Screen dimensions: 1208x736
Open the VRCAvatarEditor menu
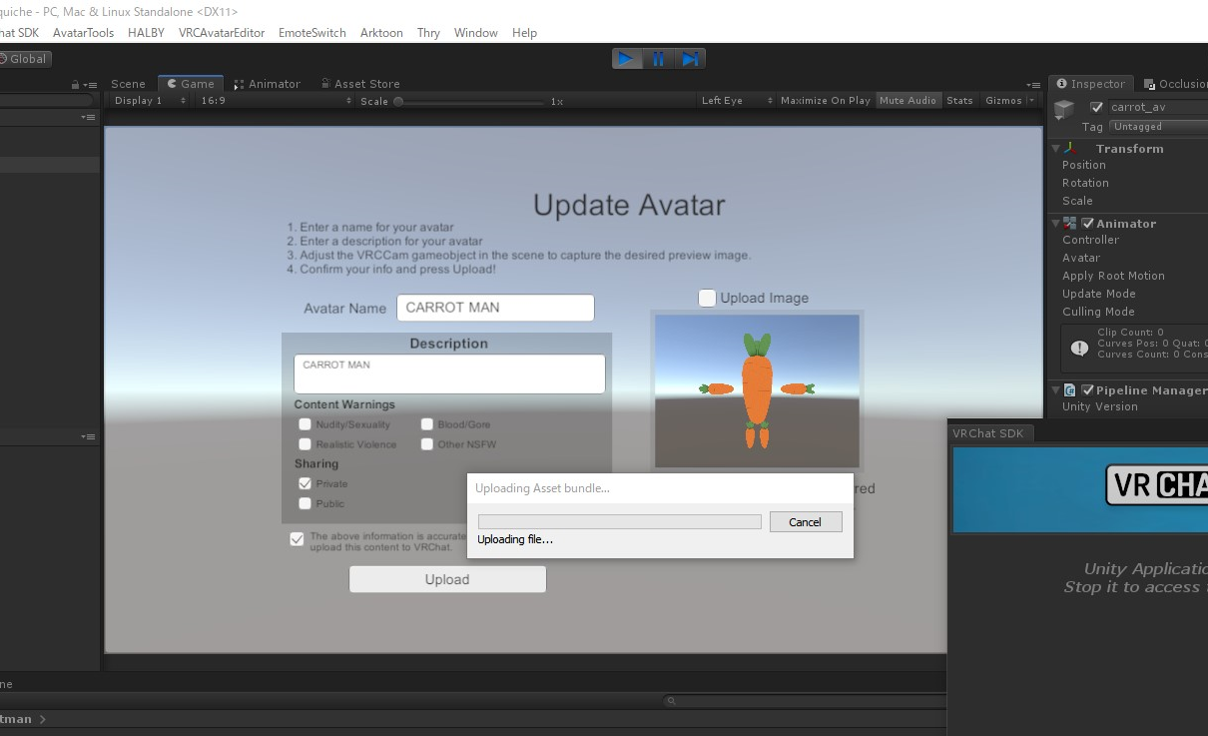click(222, 33)
